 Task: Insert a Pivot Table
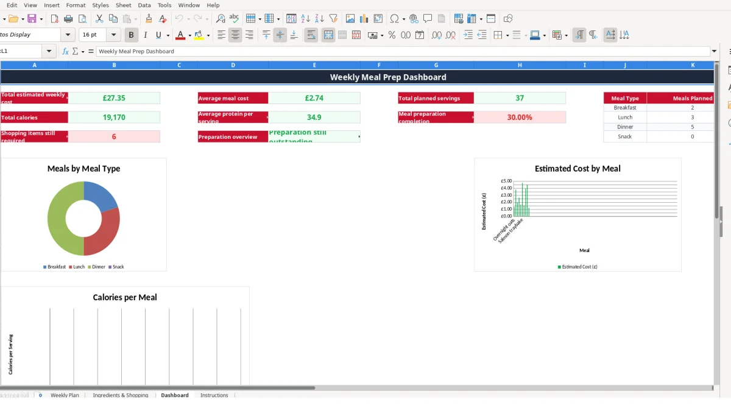[378, 19]
